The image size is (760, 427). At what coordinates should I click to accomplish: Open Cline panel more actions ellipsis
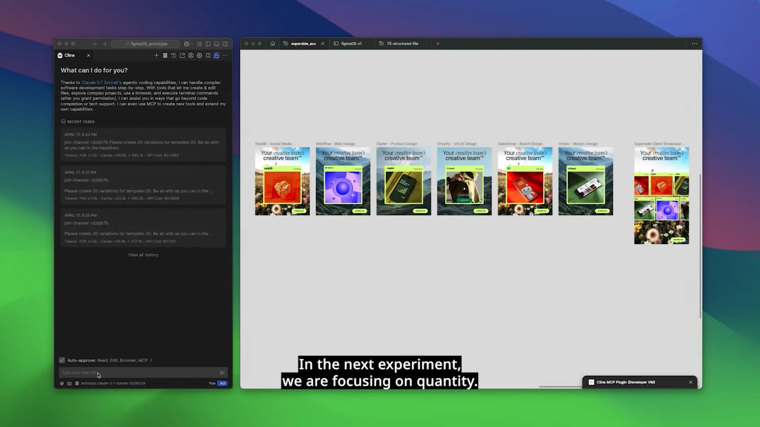225,55
